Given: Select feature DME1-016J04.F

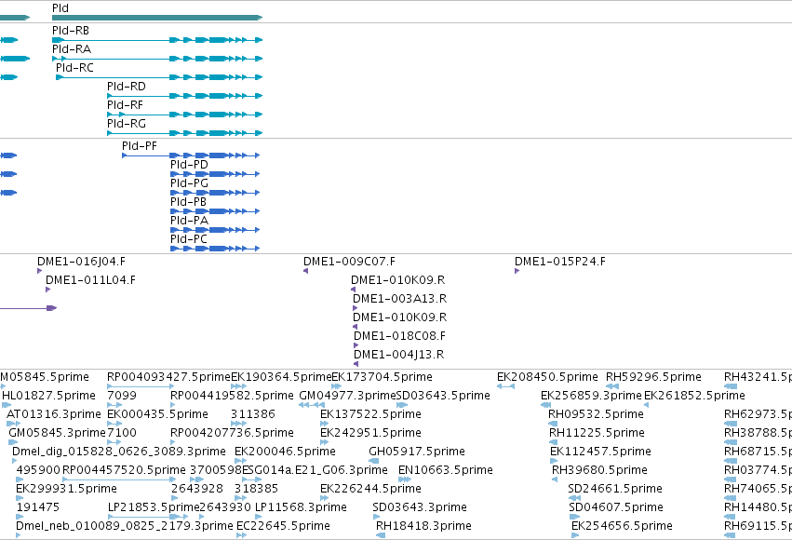Looking at the screenshot, I should coord(81,263).
